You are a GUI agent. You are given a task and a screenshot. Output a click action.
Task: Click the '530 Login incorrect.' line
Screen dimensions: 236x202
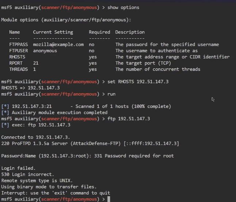(28, 174)
